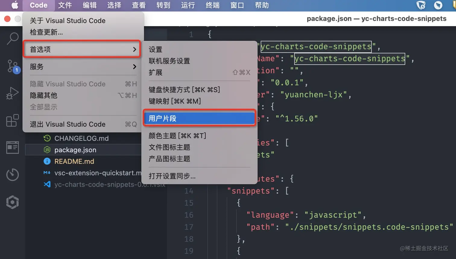Expand the 首选项 submenu

82,49
